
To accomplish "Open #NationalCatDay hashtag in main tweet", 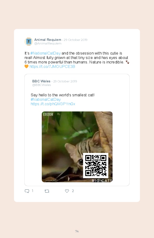I will (46, 53).
